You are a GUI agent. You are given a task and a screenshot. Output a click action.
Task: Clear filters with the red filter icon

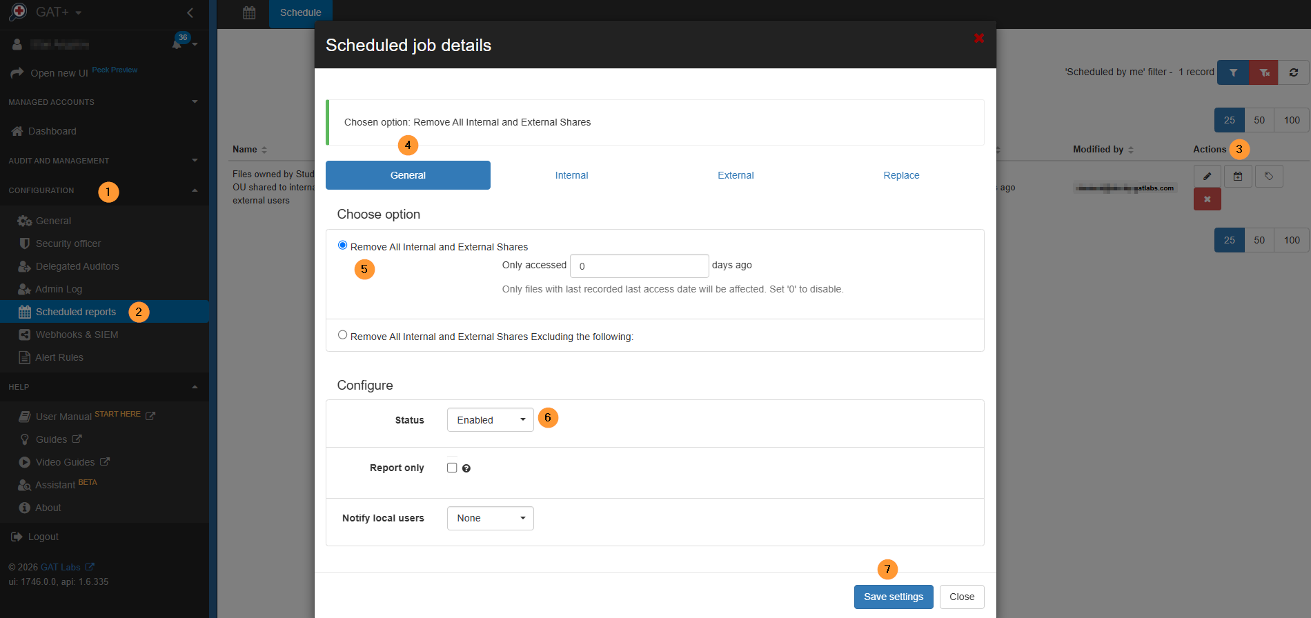tap(1264, 72)
